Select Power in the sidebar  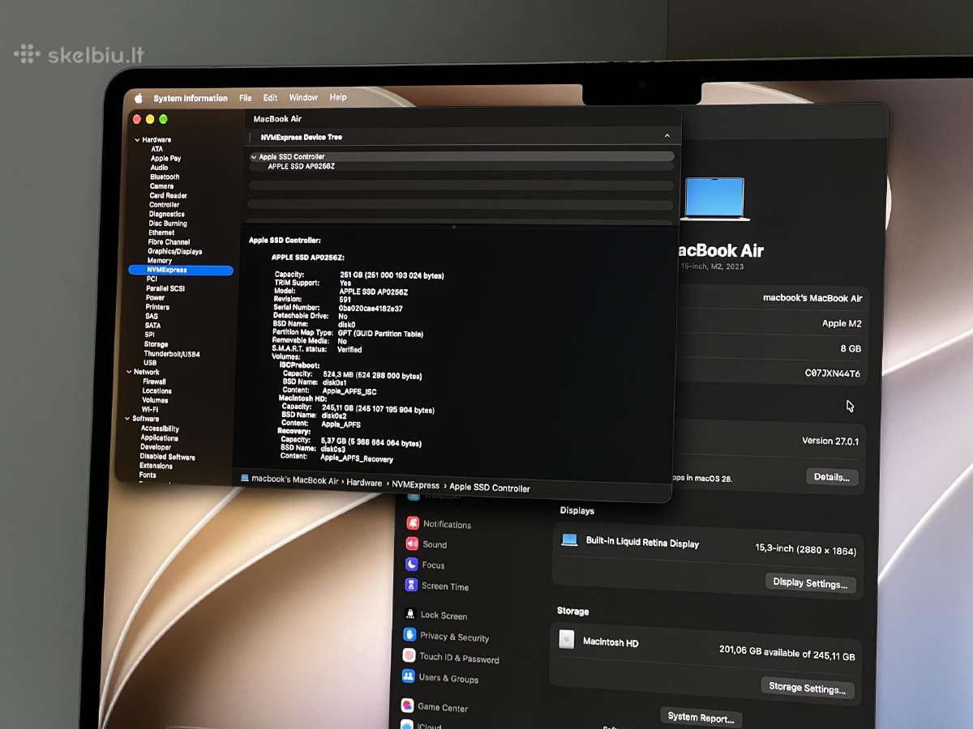[x=155, y=297]
